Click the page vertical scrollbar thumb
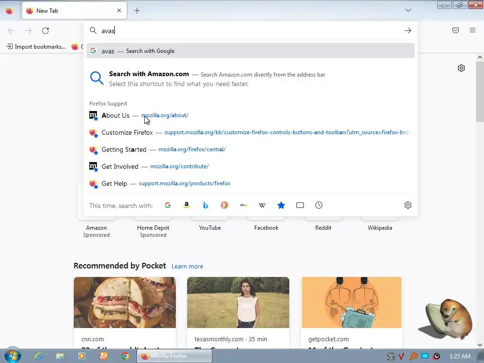The width and height of the screenshot is (484, 363). [x=480, y=91]
